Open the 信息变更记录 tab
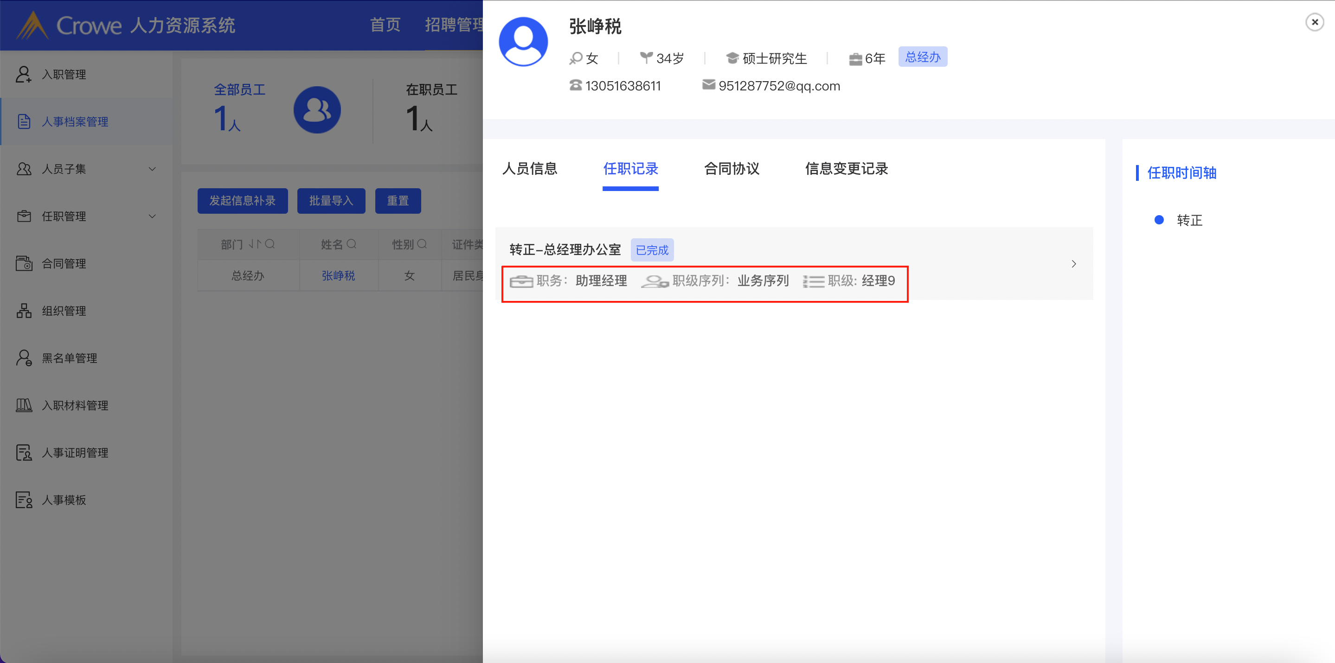1335x663 pixels. pyautogui.click(x=846, y=169)
